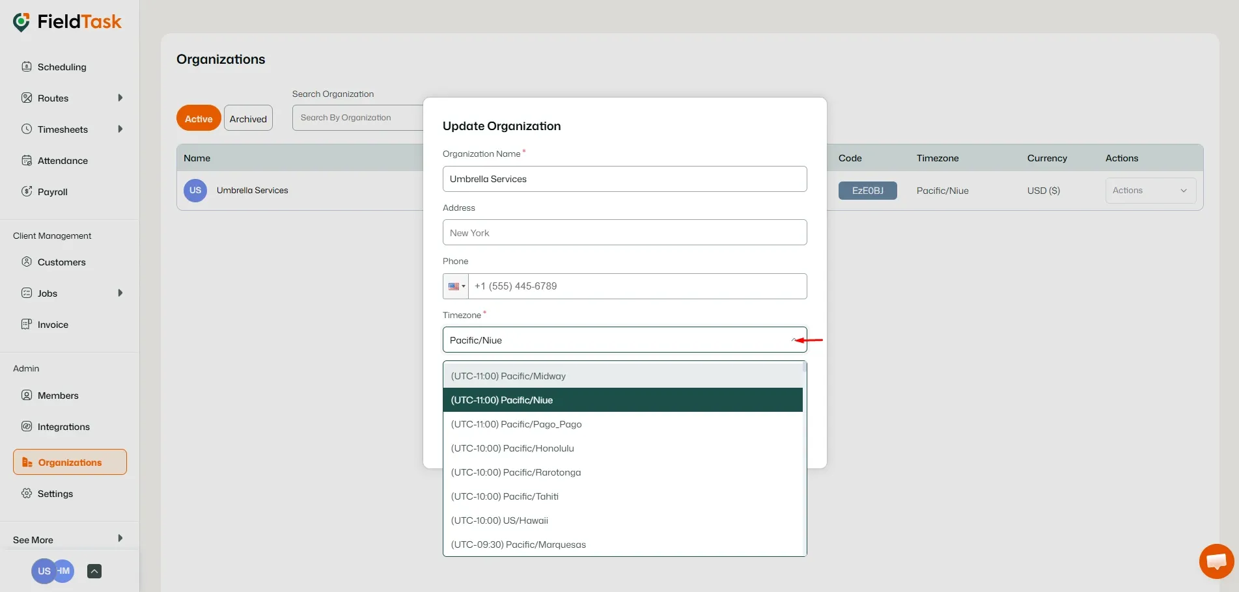Click the US user avatar at bottom
The image size is (1239, 592).
[x=43, y=571]
